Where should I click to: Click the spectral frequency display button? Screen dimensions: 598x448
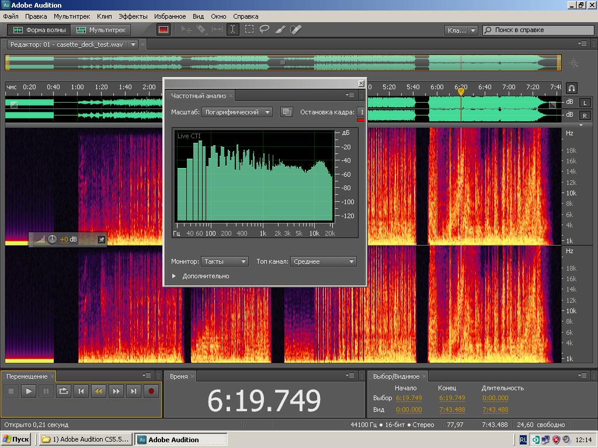(164, 30)
